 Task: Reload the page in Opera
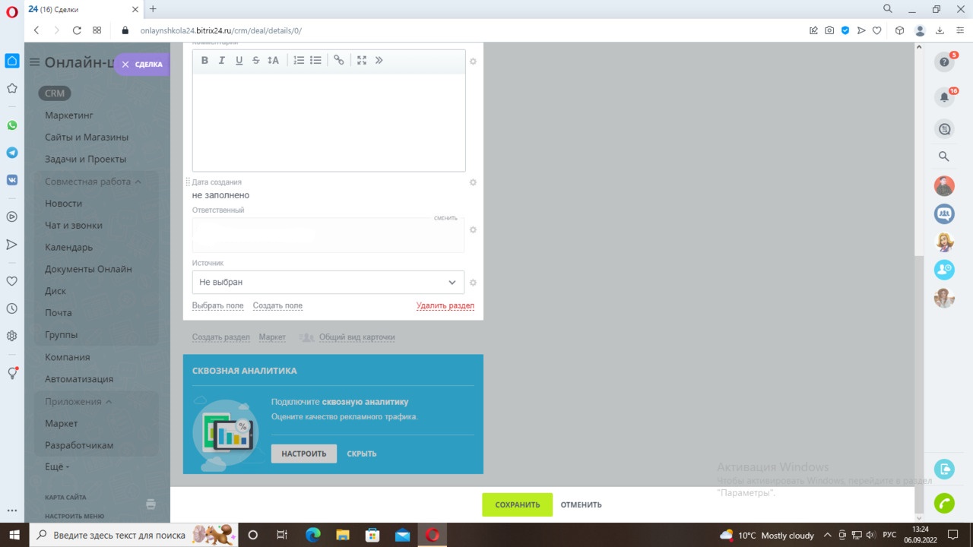(77, 30)
